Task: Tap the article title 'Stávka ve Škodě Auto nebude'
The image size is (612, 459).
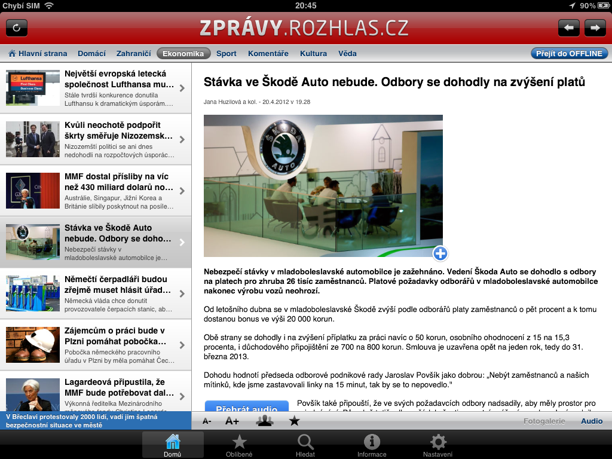Action: click(394, 82)
